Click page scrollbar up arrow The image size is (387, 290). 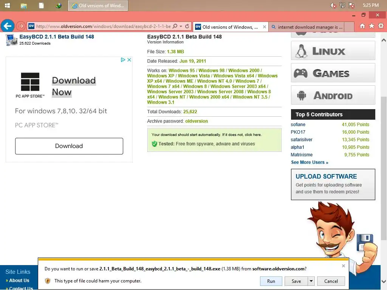coord(384,40)
